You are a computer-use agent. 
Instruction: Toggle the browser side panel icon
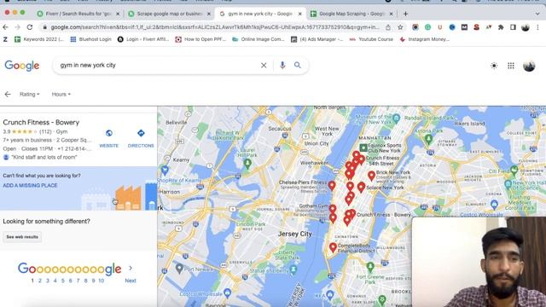(x=513, y=27)
